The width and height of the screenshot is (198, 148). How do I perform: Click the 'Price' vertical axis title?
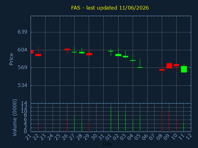click(x=11, y=59)
